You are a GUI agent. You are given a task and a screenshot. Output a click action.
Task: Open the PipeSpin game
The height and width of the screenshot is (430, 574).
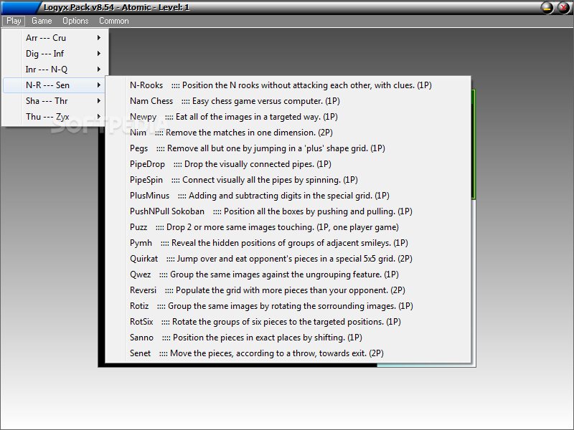pyautogui.click(x=288, y=180)
